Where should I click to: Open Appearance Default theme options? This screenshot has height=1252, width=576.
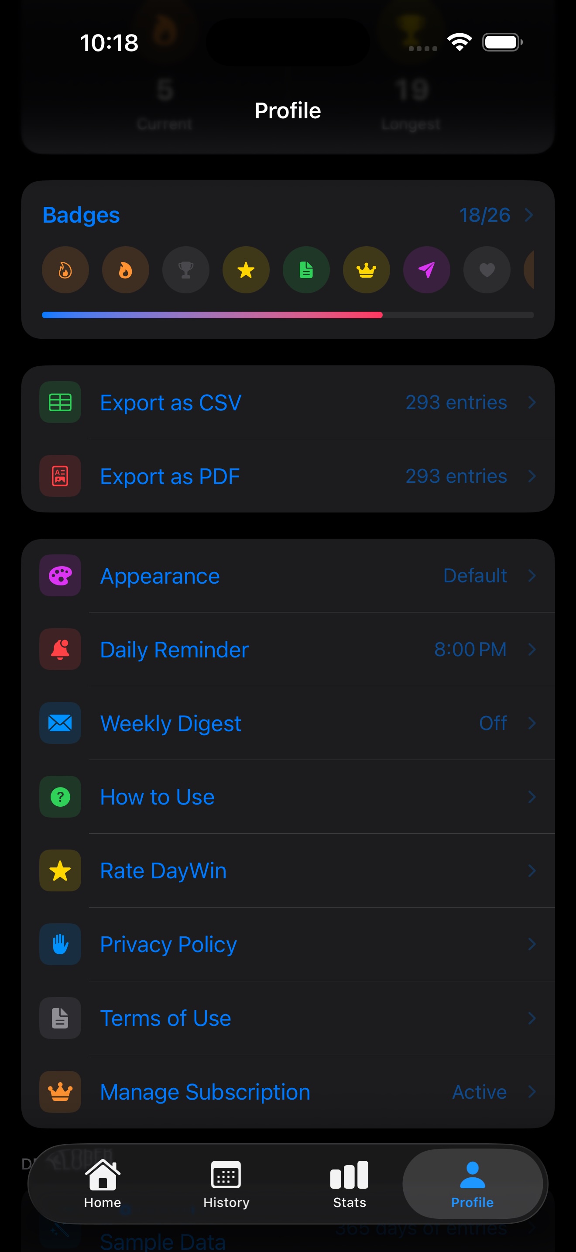475,575
